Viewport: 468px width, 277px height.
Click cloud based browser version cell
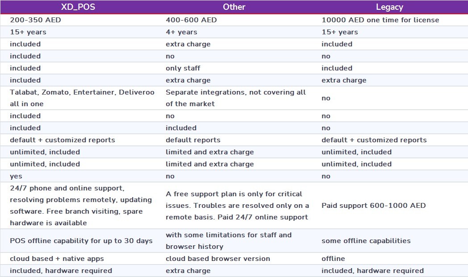pyautogui.click(x=217, y=259)
